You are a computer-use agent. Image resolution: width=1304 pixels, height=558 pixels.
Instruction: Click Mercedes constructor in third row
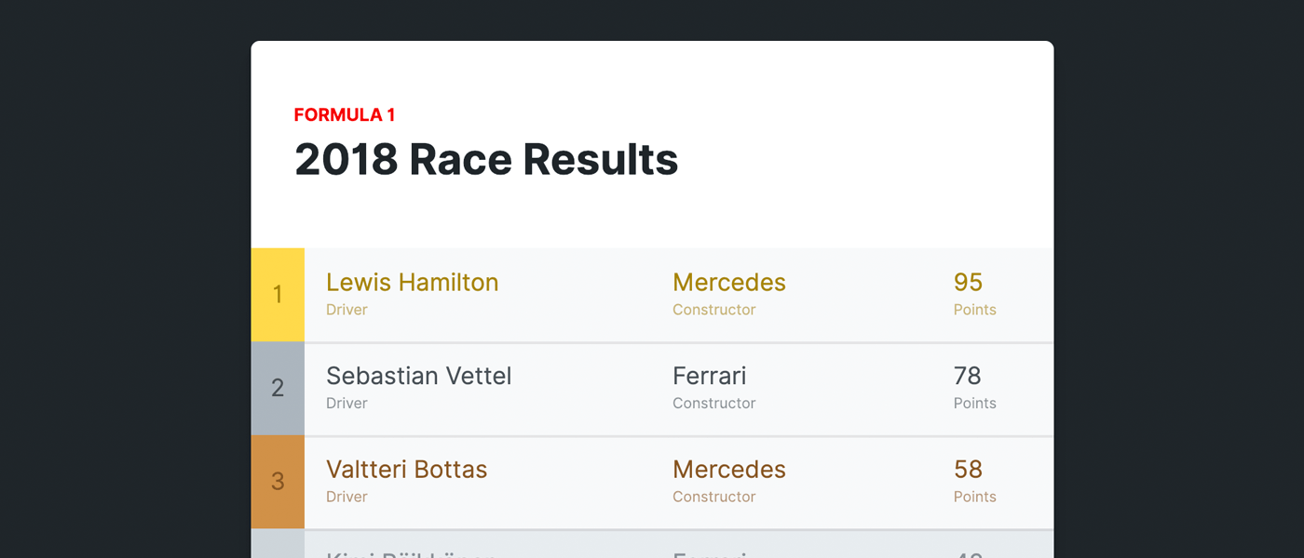(x=728, y=470)
